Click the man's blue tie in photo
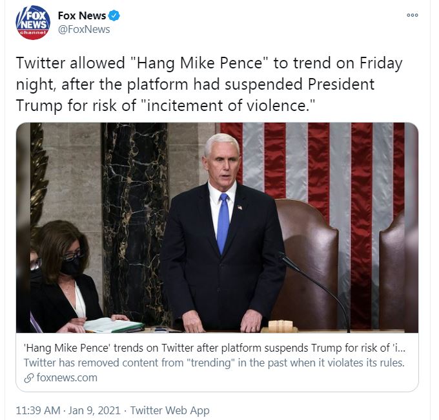This screenshot has height=420, width=439. (x=223, y=223)
